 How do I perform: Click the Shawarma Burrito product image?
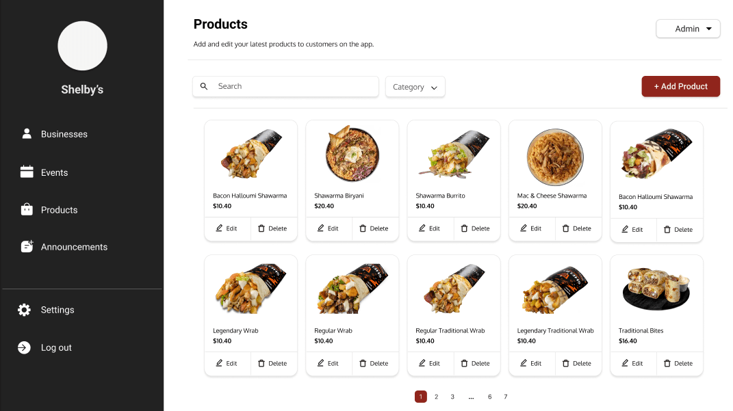[453, 154]
